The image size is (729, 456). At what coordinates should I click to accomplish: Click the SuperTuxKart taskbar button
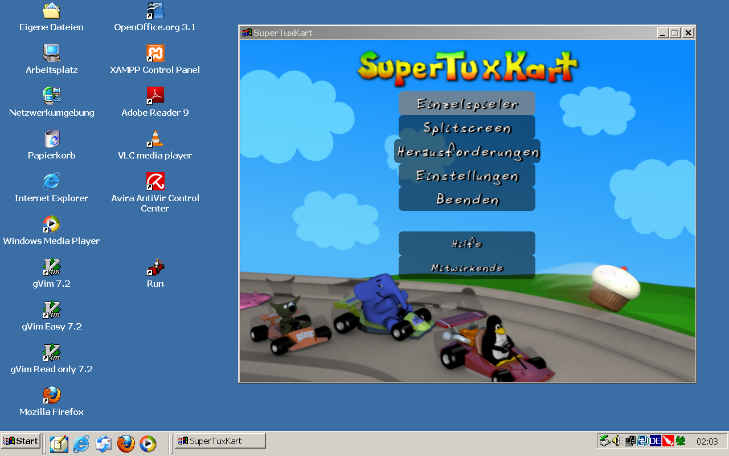220,441
